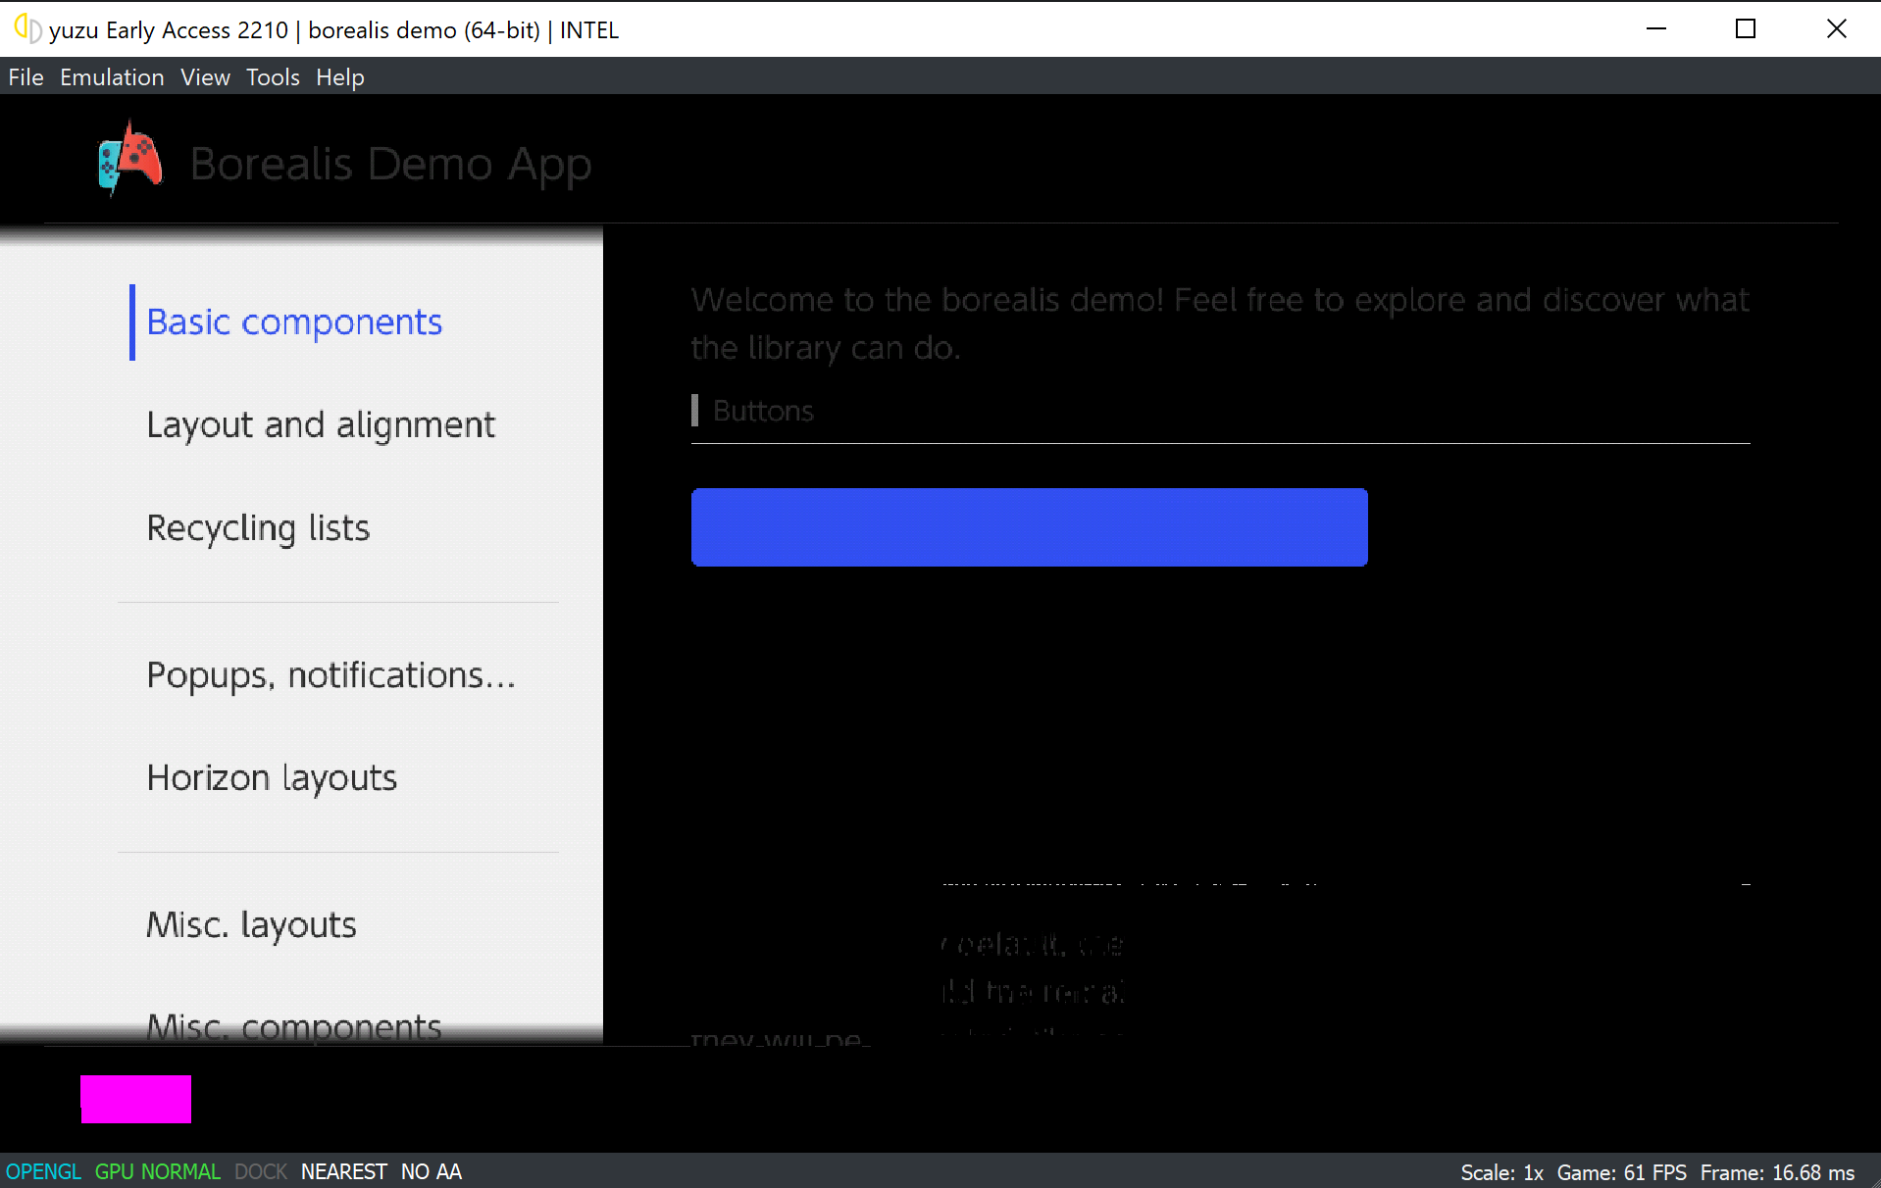Screen dimensions: 1881x1188
Task: Toggle the NO AA anti-aliasing setting
Action: pyautogui.click(x=431, y=1171)
